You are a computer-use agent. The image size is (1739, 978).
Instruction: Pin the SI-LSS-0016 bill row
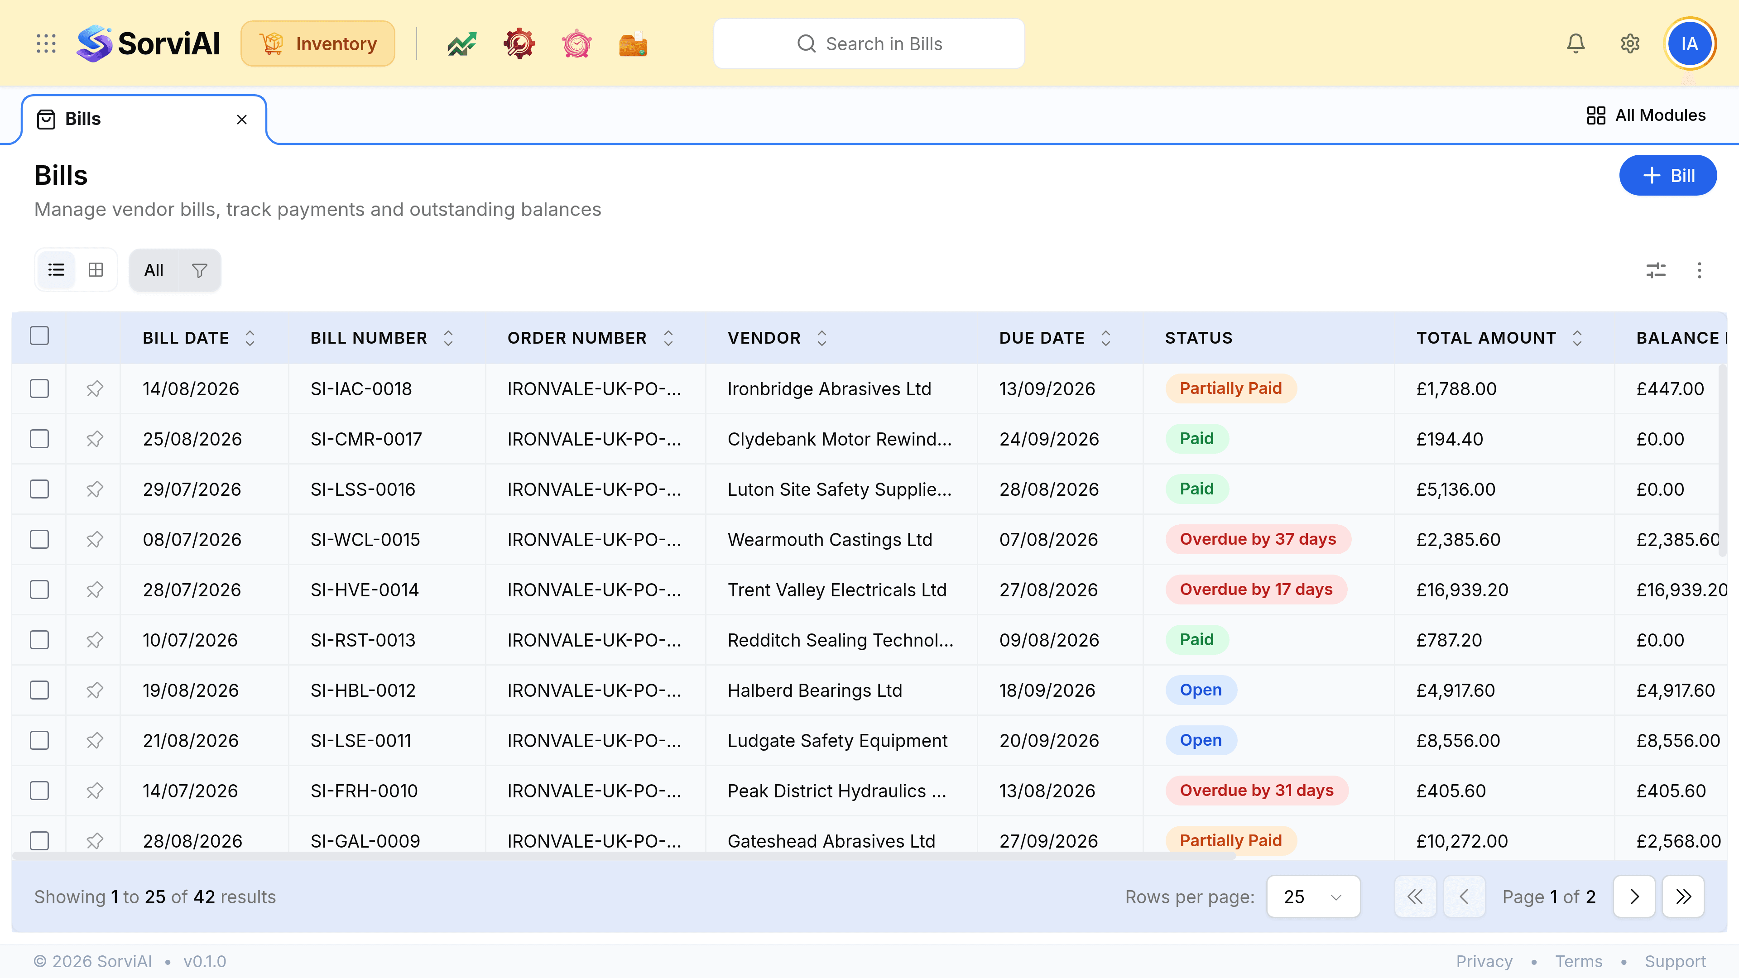point(95,489)
